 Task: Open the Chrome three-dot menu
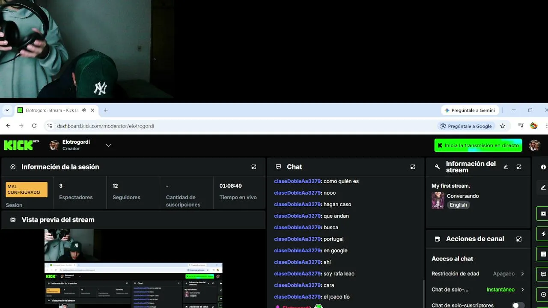(546, 126)
